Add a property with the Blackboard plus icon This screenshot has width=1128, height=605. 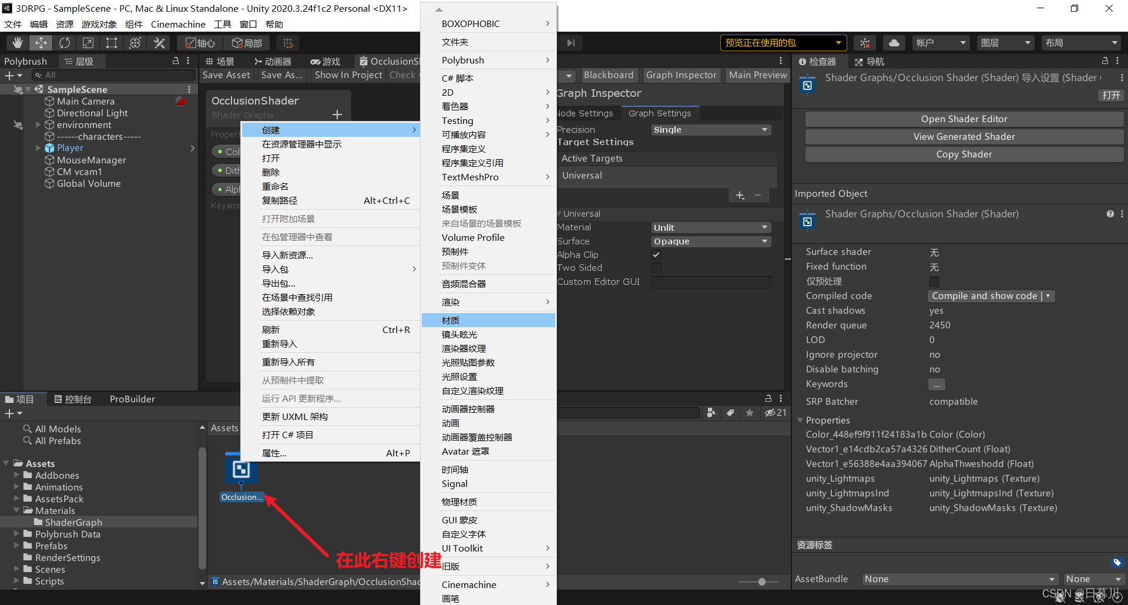[x=337, y=115]
